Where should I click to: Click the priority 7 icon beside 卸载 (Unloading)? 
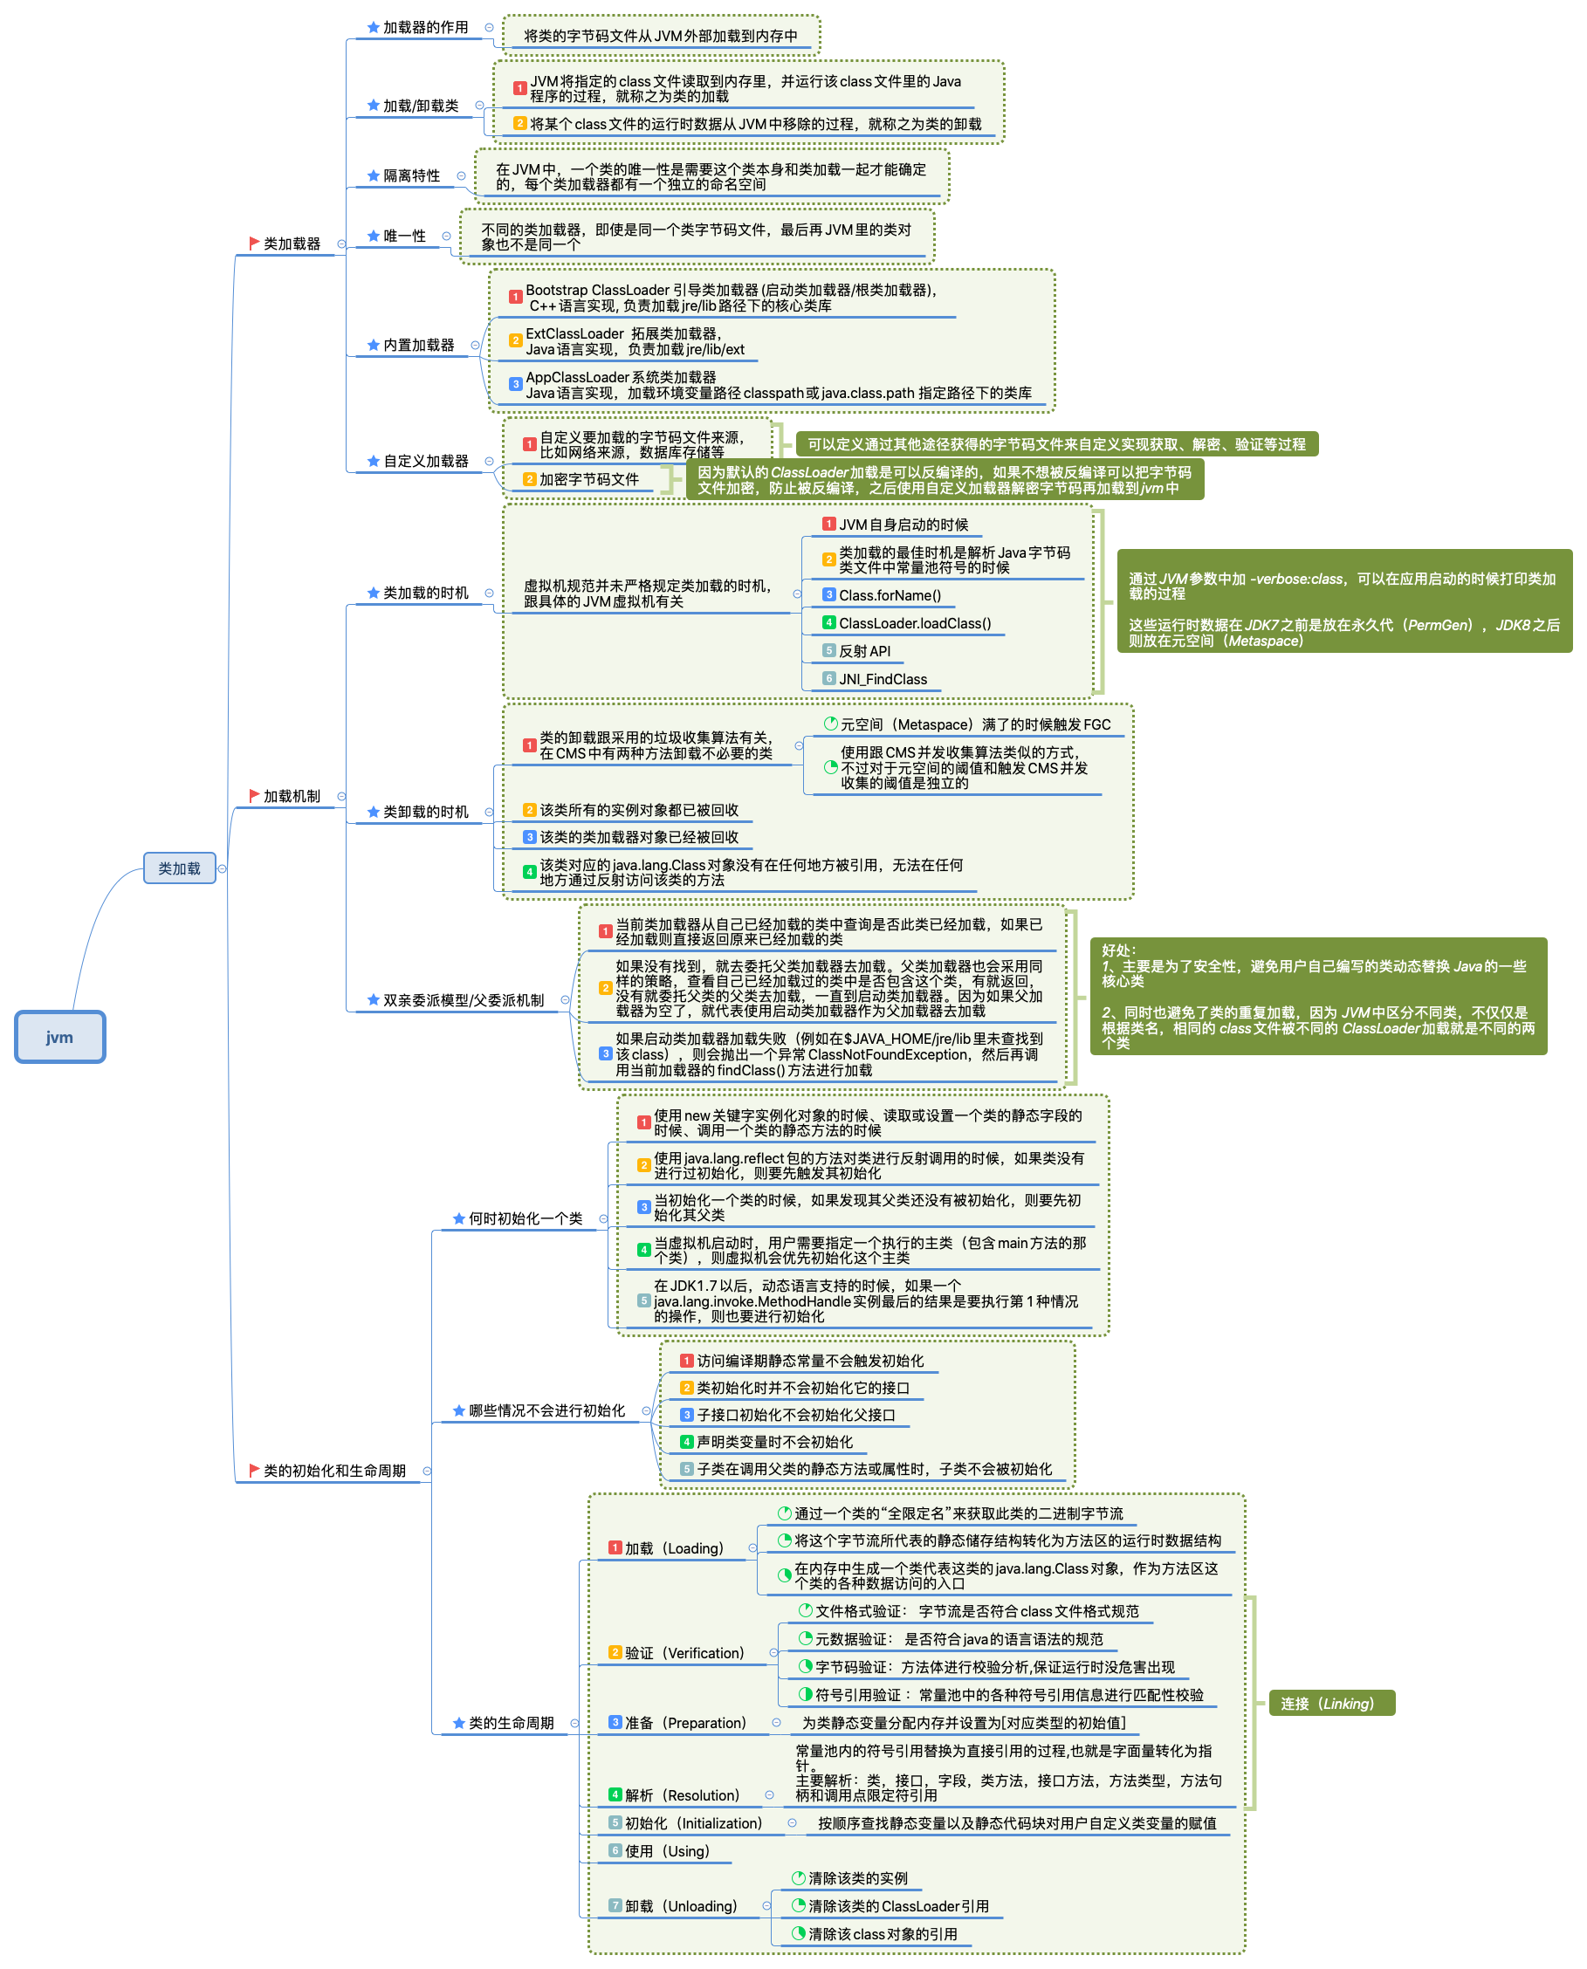click(x=615, y=1906)
